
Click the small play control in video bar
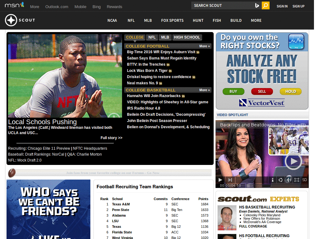pyautogui.click(x=220, y=180)
